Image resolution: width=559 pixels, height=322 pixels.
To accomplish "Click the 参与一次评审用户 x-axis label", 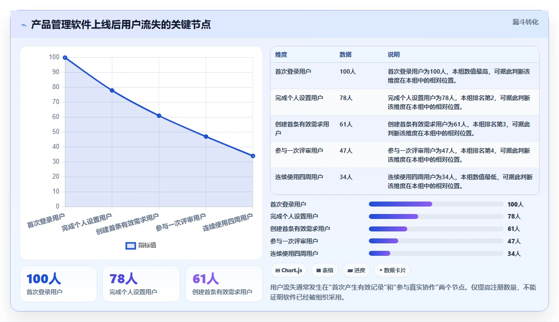I will point(181,222).
